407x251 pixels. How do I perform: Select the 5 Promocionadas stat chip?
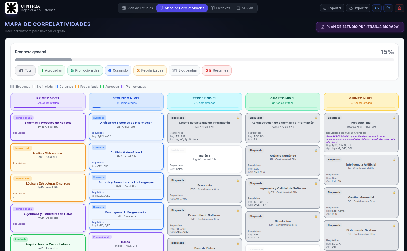point(85,70)
